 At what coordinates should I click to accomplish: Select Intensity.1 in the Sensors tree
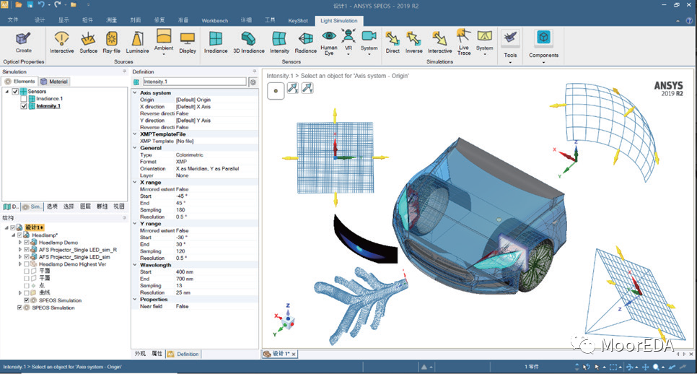click(x=48, y=106)
